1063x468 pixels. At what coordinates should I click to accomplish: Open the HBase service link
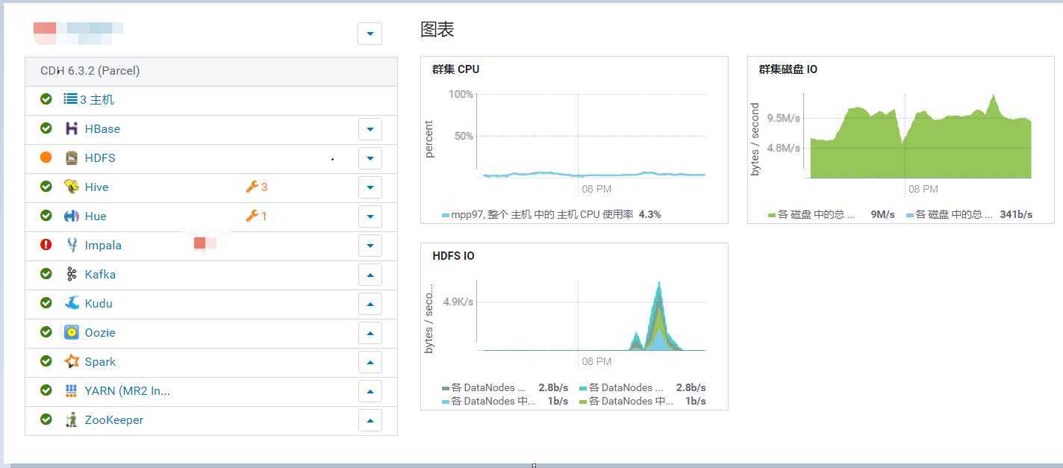[x=102, y=128]
